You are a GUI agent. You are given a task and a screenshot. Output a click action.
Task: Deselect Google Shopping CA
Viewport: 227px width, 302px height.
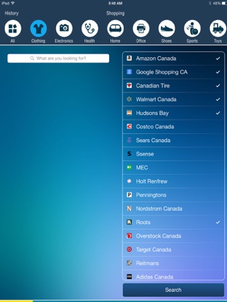pyautogui.click(x=173, y=72)
